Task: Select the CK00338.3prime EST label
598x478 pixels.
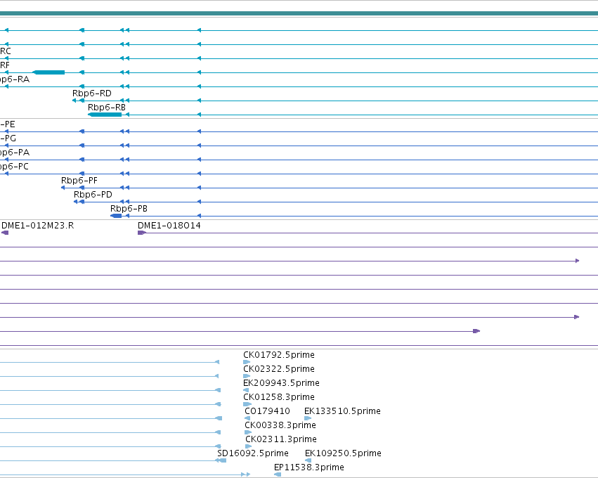Action: tap(280, 425)
